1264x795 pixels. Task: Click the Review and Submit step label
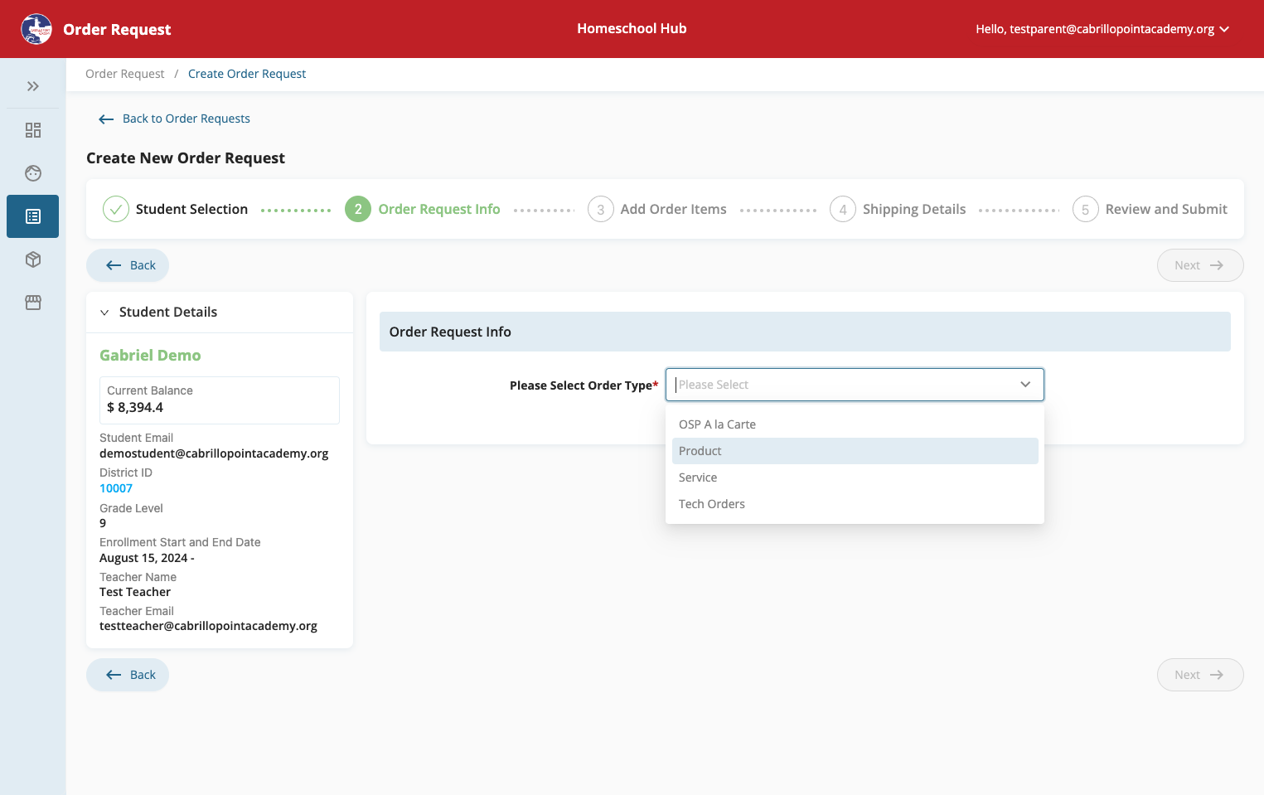point(1166,209)
